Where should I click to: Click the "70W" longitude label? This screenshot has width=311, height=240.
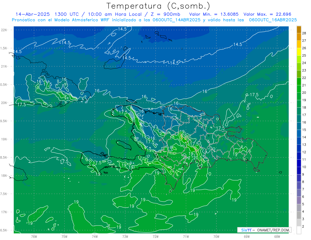pos(216,236)
